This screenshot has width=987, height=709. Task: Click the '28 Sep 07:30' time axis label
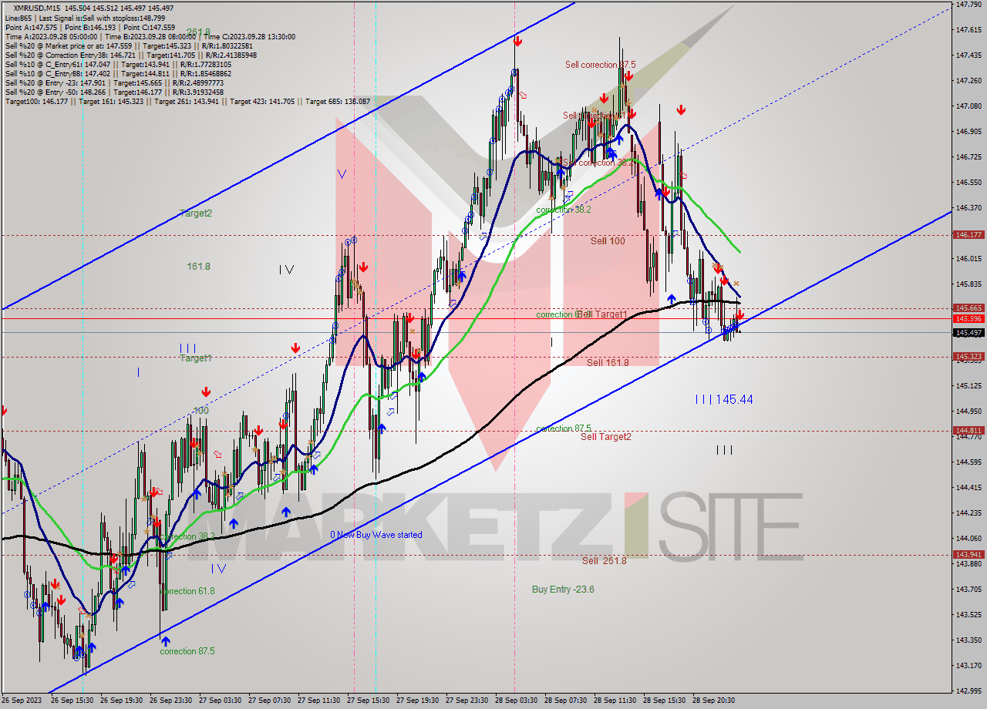coord(567,701)
